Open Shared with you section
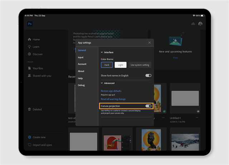Image resolution: width=229 pixels, height=165 pixels. [x=40, y=76]
